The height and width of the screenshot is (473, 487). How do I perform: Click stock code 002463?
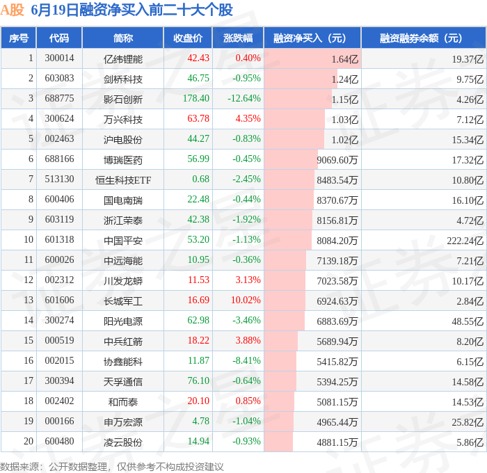point(59,139)
